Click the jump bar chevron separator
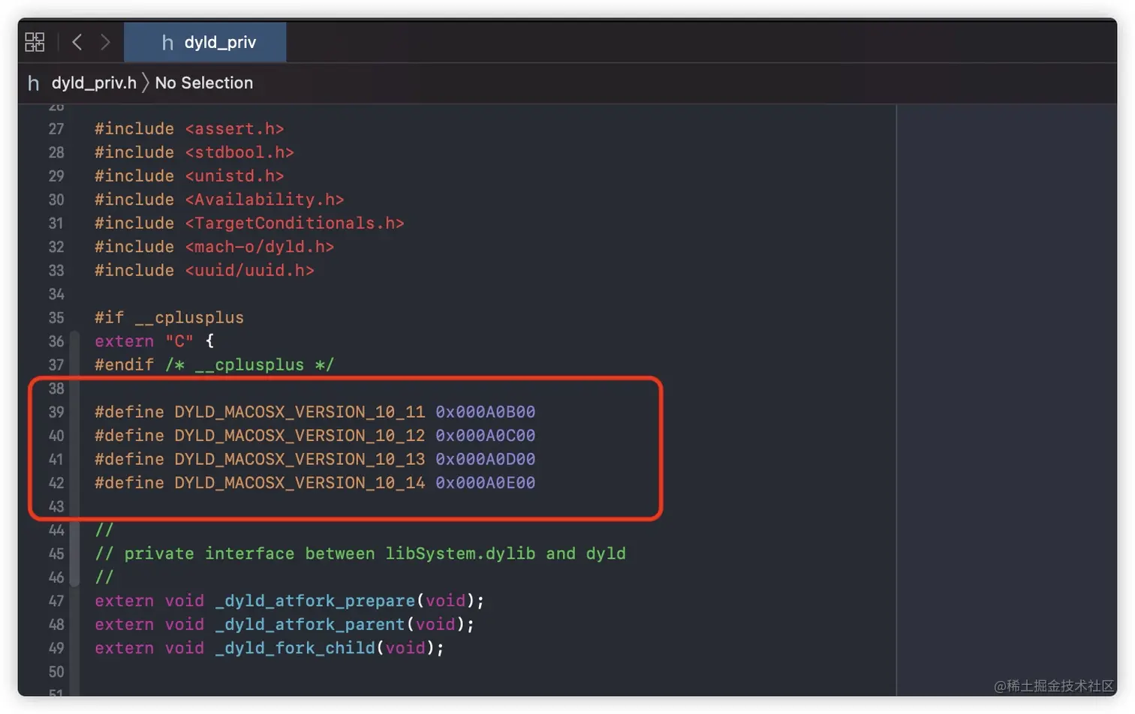 point(146,83)
